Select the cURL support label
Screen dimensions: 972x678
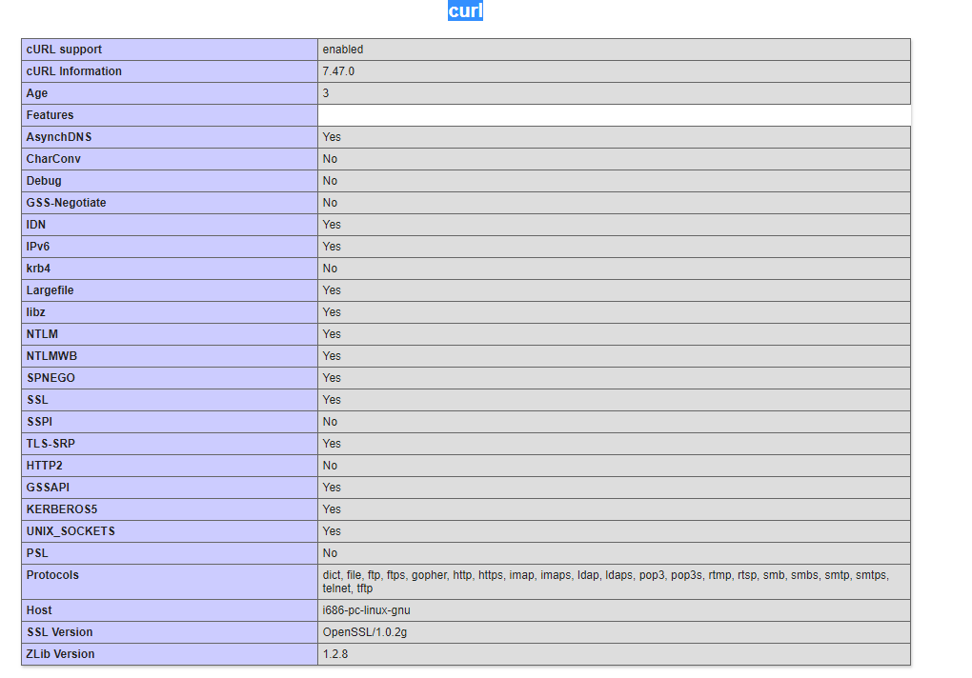coord(64,50)
